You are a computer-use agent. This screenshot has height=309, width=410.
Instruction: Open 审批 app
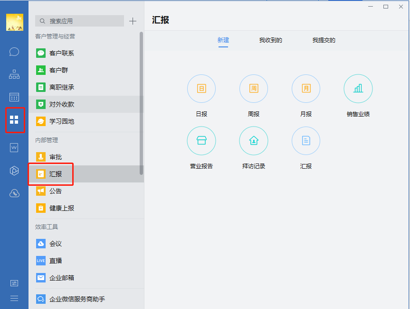86,157
